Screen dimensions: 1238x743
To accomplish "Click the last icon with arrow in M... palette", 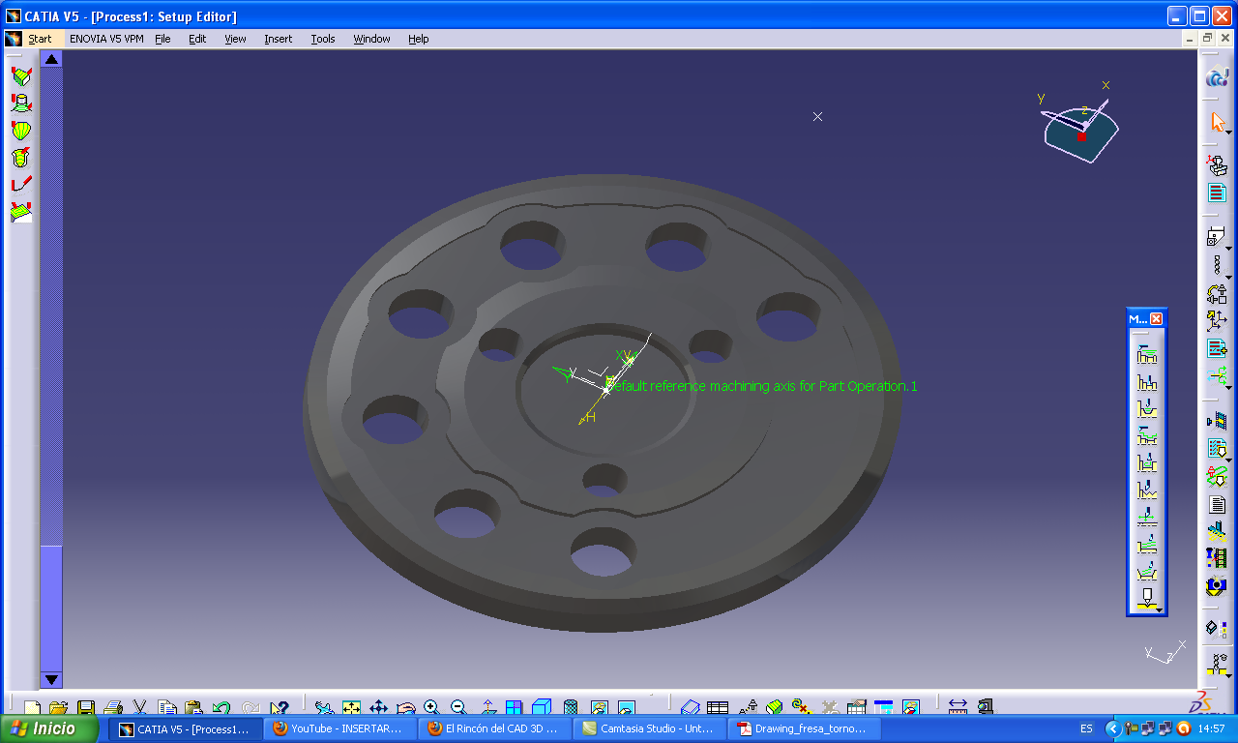I will (1147, 599).
